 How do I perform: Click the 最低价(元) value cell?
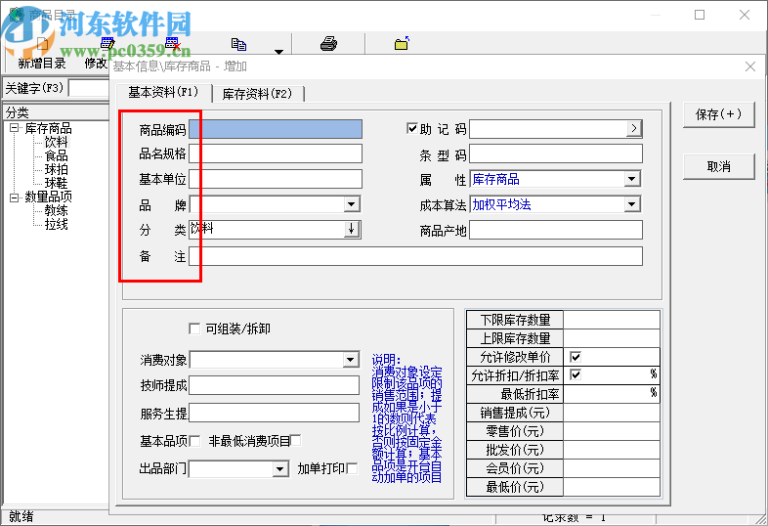coord(612,487)
